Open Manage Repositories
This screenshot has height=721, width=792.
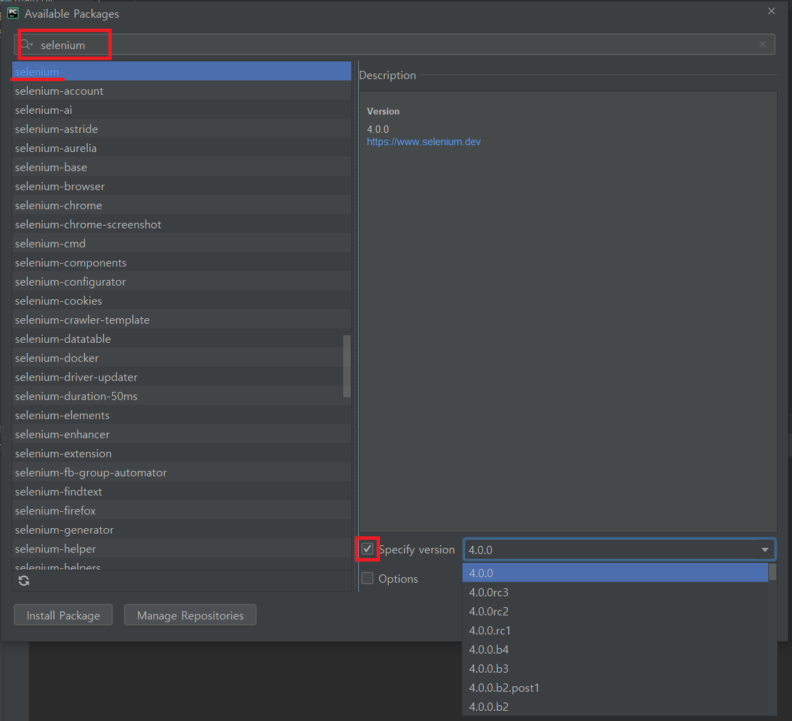190,615
